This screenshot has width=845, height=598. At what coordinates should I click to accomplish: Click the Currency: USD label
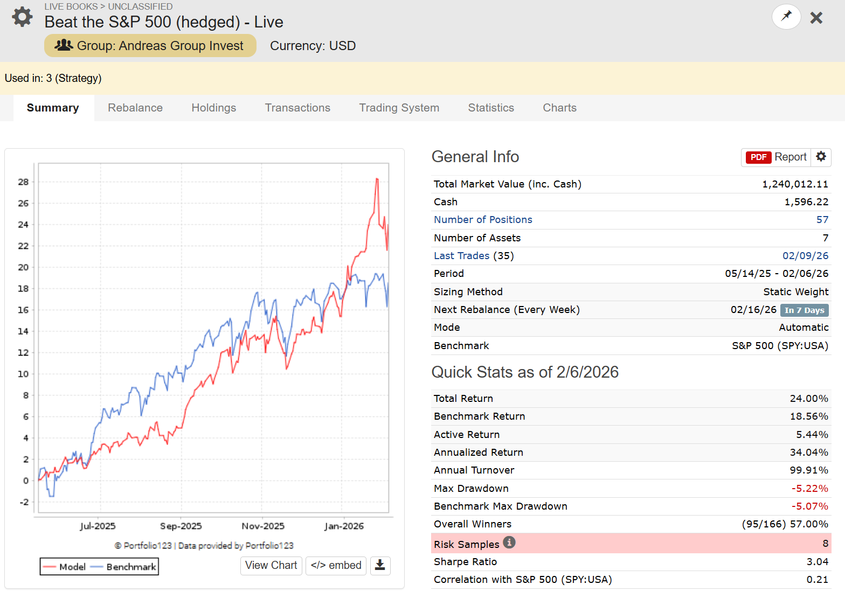(313, 46)
